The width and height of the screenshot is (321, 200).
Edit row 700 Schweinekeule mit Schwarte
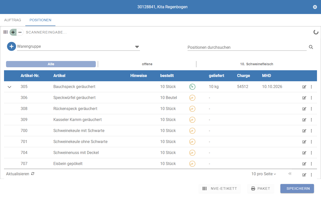(x=304, y=131)
